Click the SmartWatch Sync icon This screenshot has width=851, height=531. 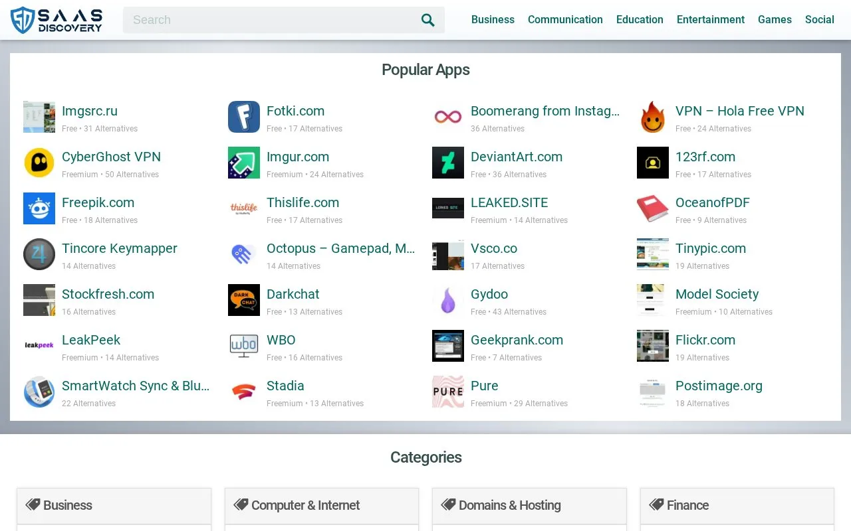(39, 392)
